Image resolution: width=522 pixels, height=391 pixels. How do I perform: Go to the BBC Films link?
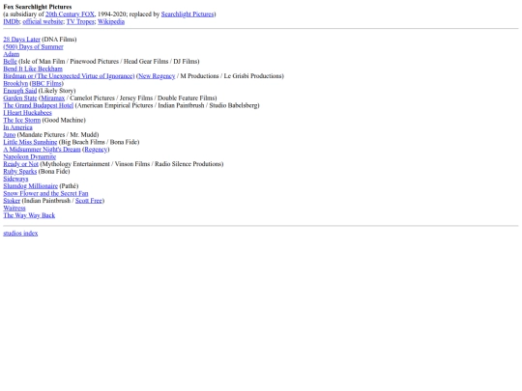[x=46, y=83]
